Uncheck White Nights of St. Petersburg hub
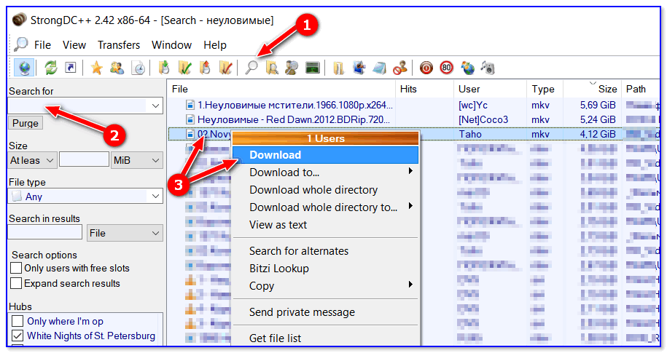Viewport: 667px width, 353px height. [x=17, y=336]
